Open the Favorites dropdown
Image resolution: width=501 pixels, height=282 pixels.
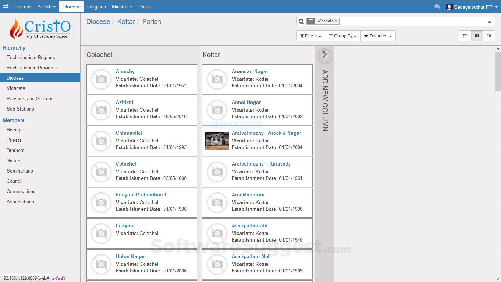(x=378, y=36)
